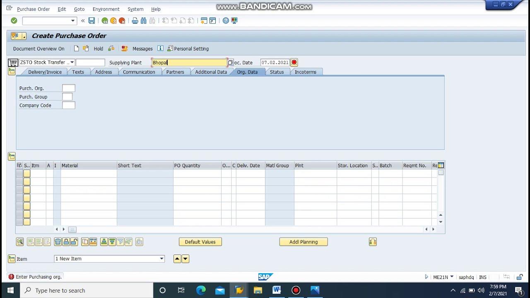
Task: Open the ME21N status bar dropdown arrow
Action: click(x=452, y=277)
